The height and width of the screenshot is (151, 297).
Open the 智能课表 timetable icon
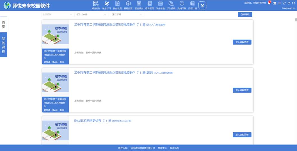pyautogui.click(x=139, y=5)
